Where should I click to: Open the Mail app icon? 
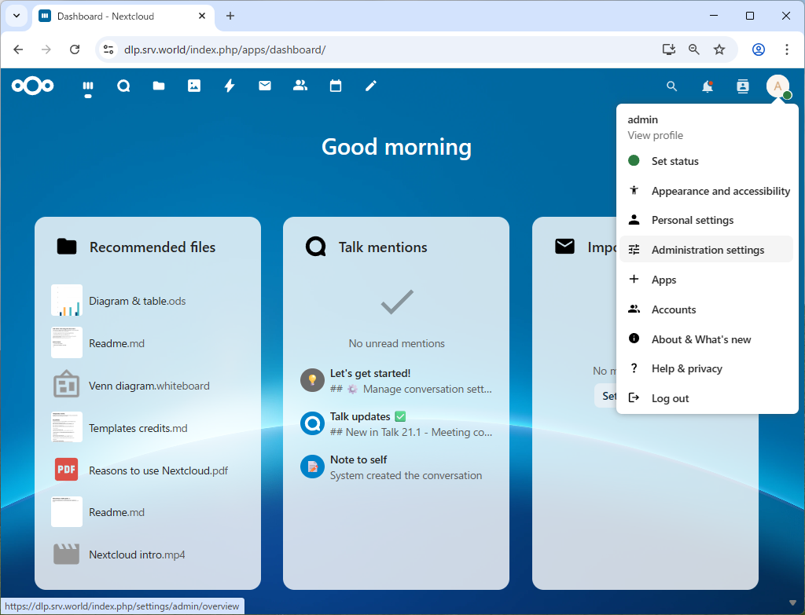coord(265,86)
